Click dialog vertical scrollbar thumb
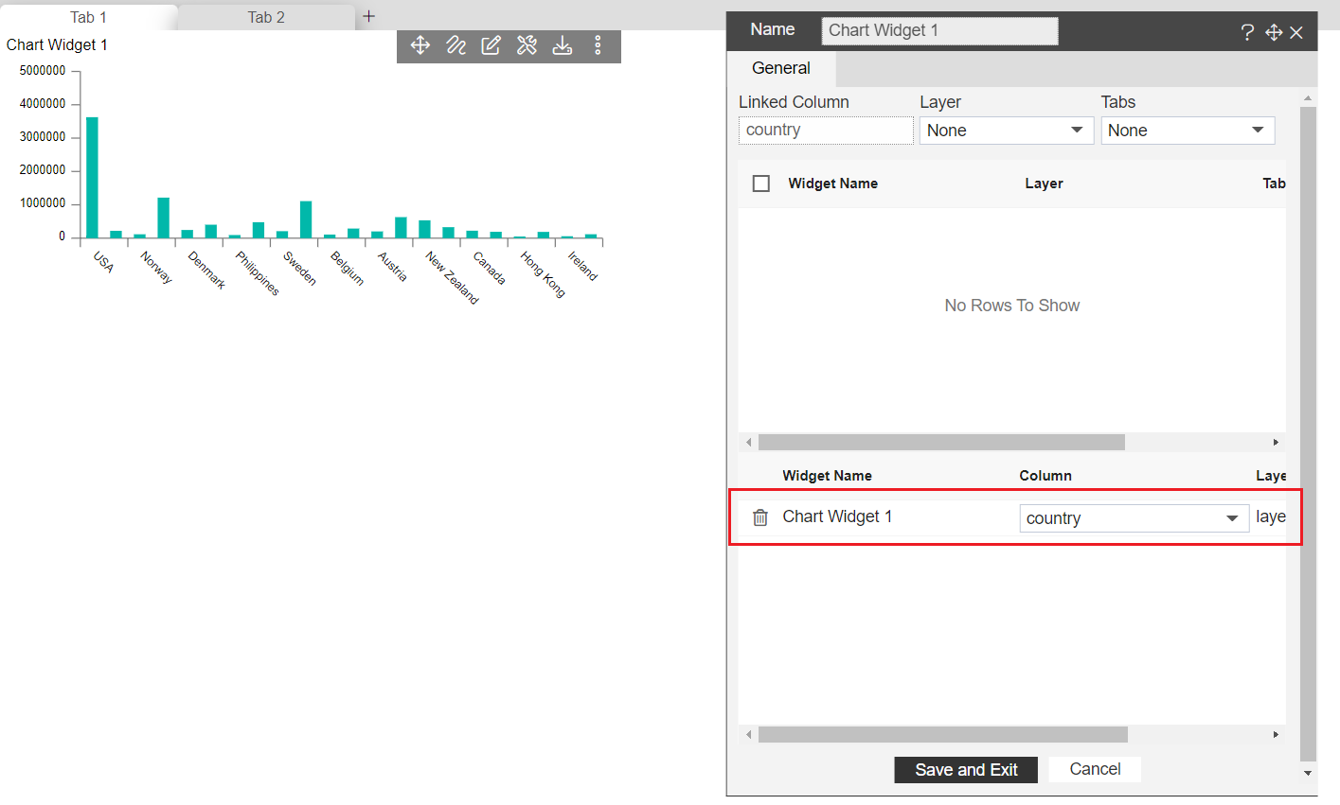The height and width of the screenshot is (805, 1340). pos(1309,433)
